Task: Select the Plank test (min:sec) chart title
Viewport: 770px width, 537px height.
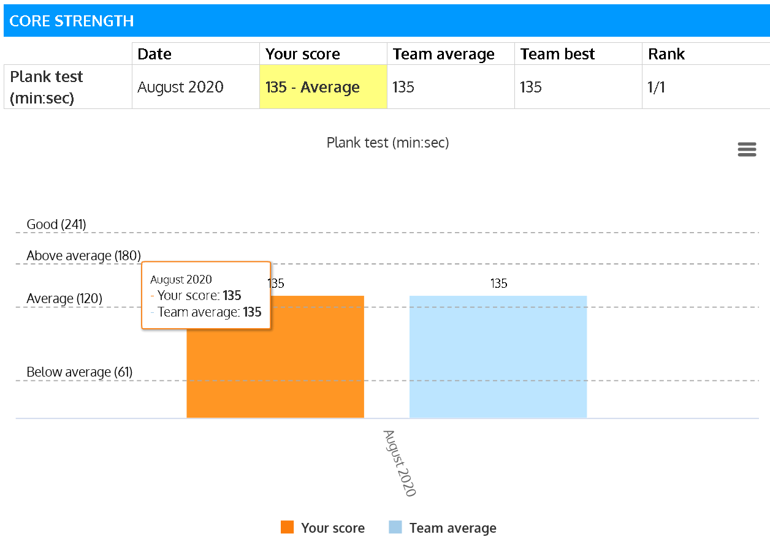Action: tap(387, 142)
